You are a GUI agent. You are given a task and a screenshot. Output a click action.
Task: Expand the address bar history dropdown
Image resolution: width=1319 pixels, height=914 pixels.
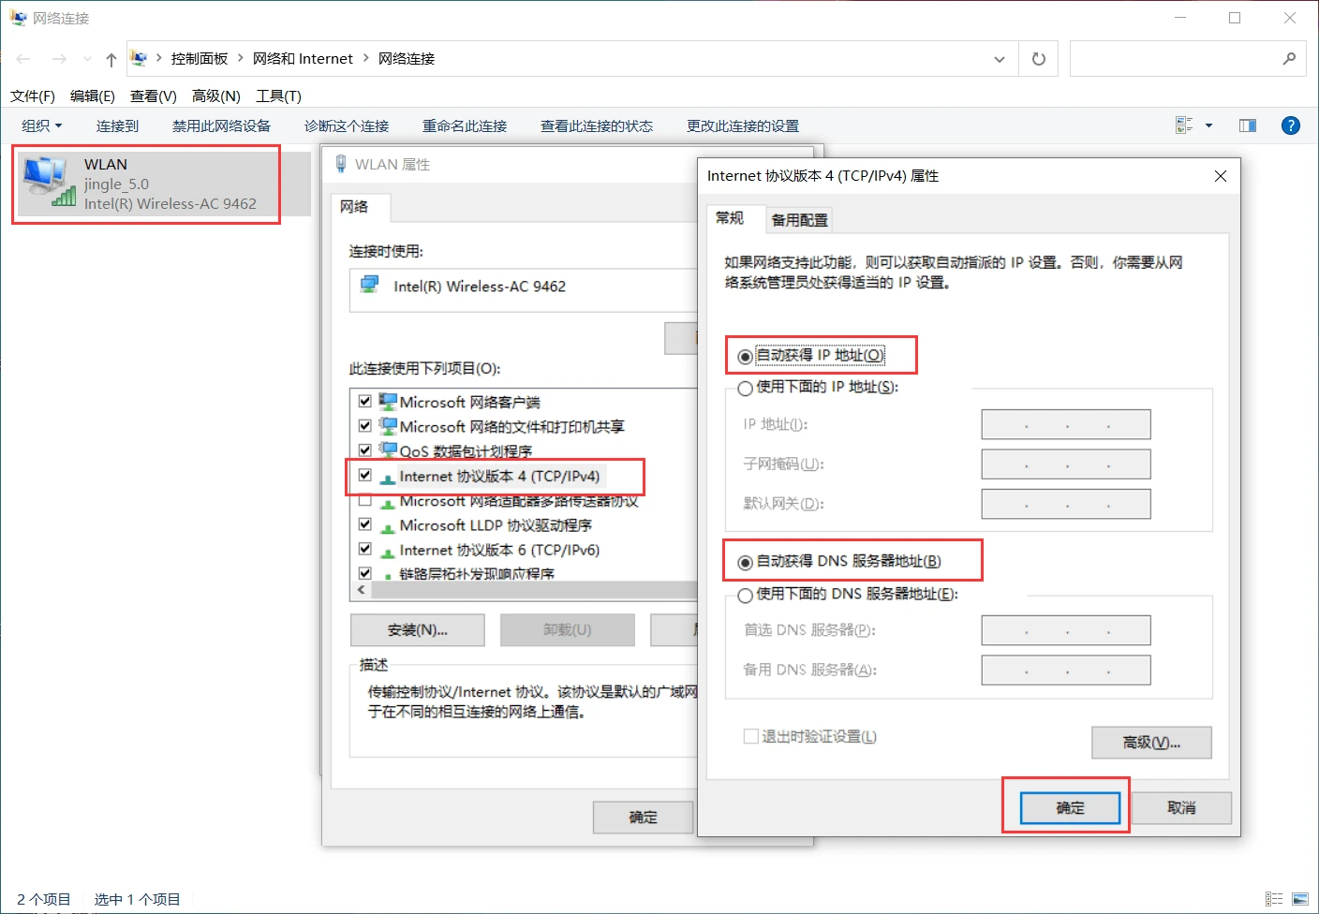[x=1000, y=59]
